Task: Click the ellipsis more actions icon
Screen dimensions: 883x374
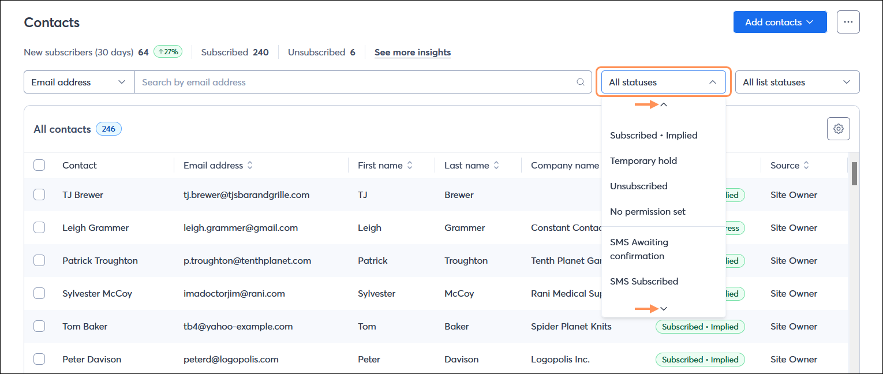Action: coord(848,21)
